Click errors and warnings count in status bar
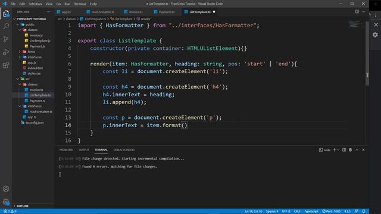Viewport: 381px width, 214px height. click(10, 212)
